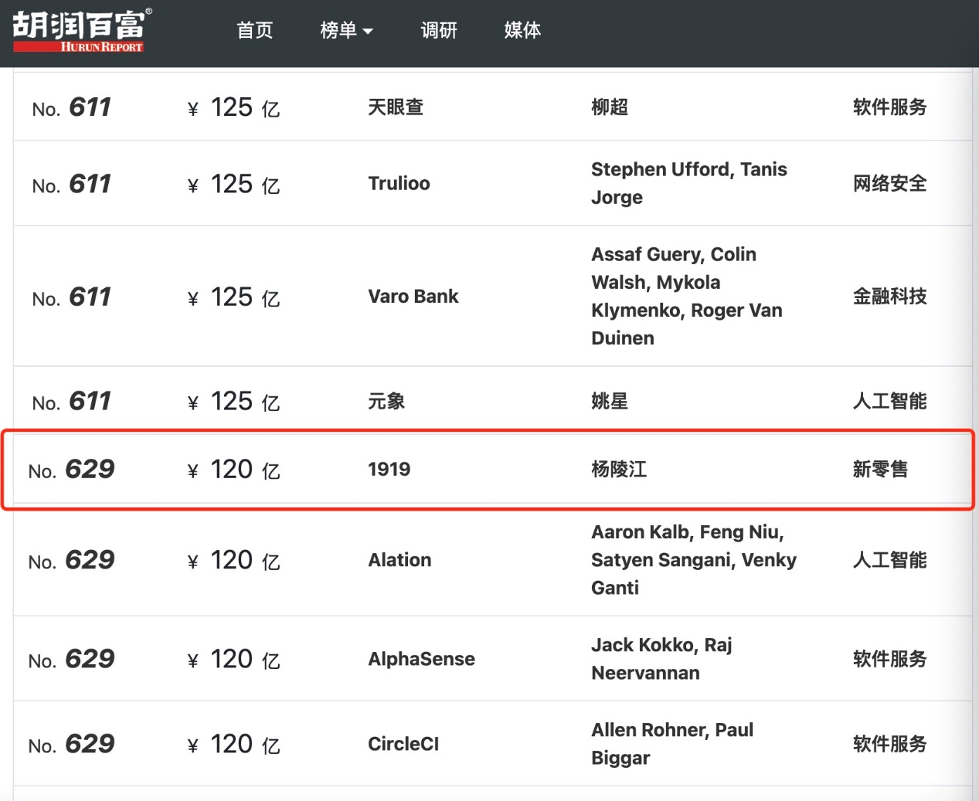Select the CircleCI company entry
979x801 pixels.
click(x=403, y=744)
